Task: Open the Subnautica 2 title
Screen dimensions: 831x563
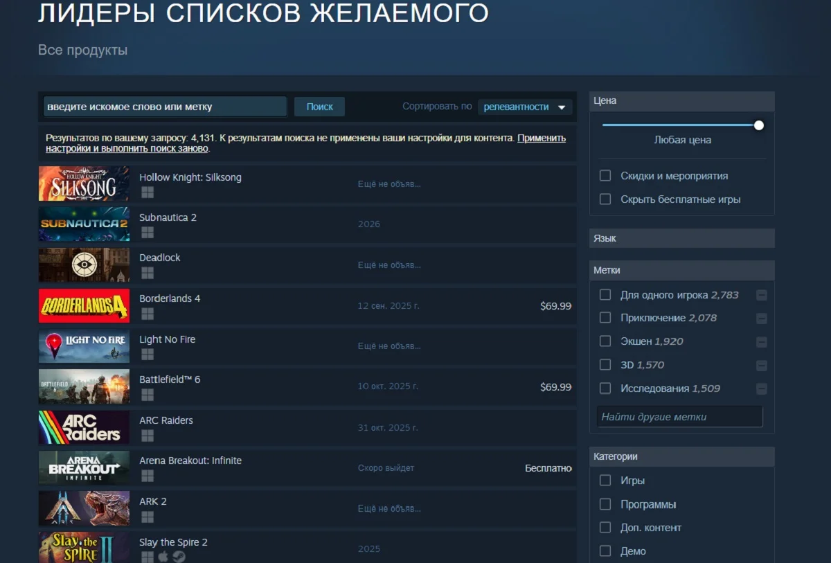Action: 168,217
